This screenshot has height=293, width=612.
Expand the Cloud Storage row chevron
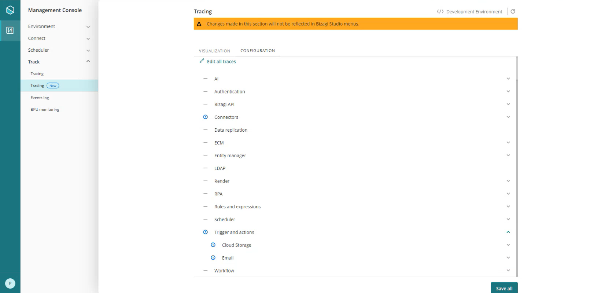(508, 245)
